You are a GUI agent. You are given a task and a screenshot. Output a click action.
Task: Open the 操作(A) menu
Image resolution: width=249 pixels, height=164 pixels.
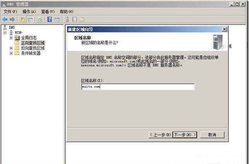[29, 12]
